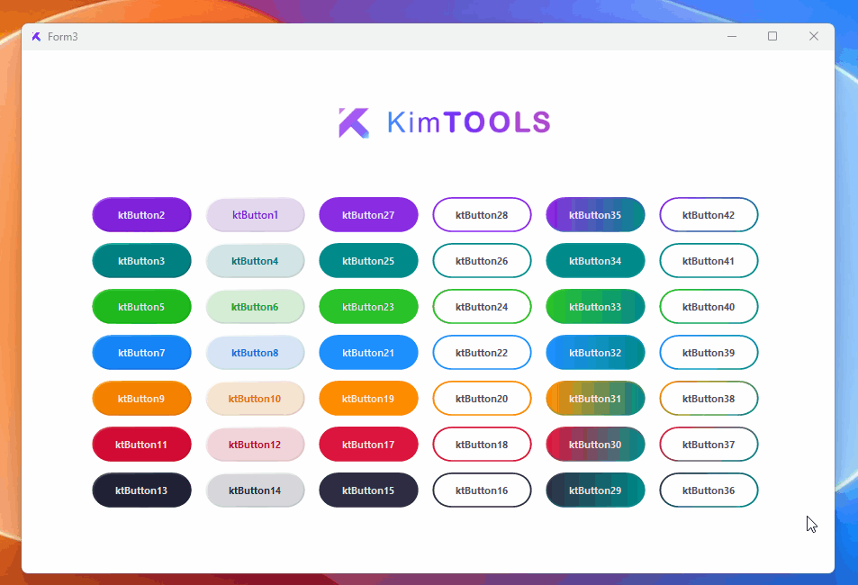Click the orange ktButton9 button
Image resolution: width=858 pixels, height=585 pixels.
point(141,399)
